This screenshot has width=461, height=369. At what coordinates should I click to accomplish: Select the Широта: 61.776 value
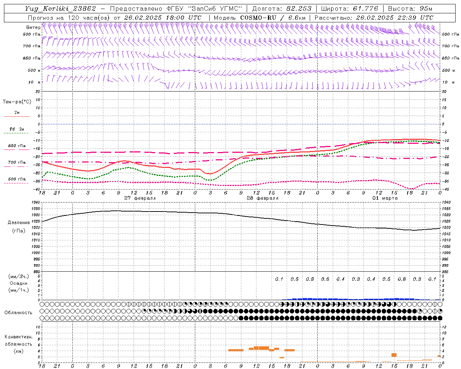pyautogui.click(x=349, y=9)
